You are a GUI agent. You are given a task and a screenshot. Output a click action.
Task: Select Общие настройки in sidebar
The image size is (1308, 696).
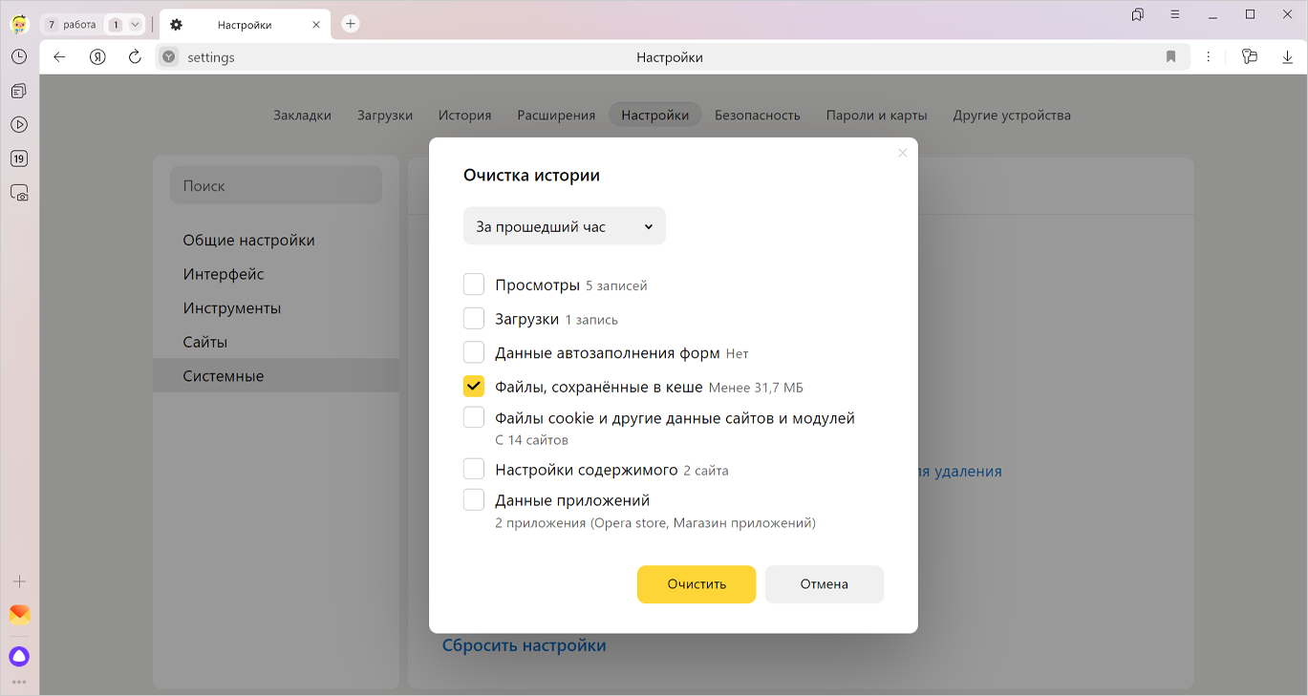248,241
